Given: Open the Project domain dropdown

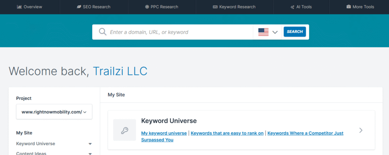Looking at the screenshot, I should point(54,112).
